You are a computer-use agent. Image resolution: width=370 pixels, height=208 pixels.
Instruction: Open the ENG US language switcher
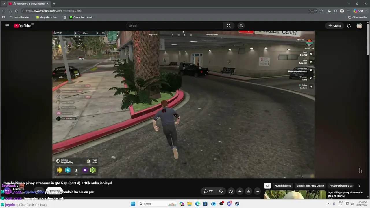pos(341,204)
